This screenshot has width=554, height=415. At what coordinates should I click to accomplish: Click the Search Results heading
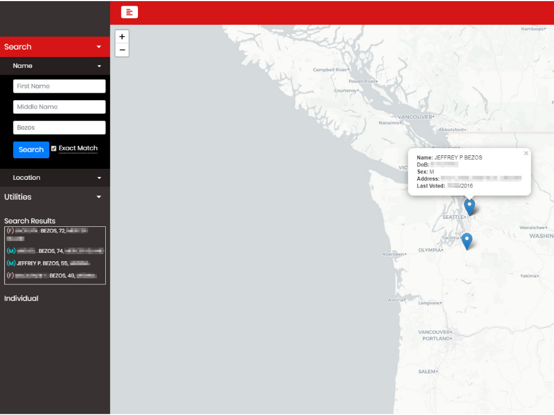pos(30,221)
